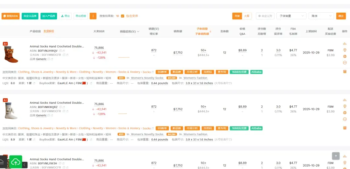Image resolution: width=350 pixels, height=169 pixels.
Task: Open calculator icon in B0FVMJHWQV row
Action: point(344,72)
